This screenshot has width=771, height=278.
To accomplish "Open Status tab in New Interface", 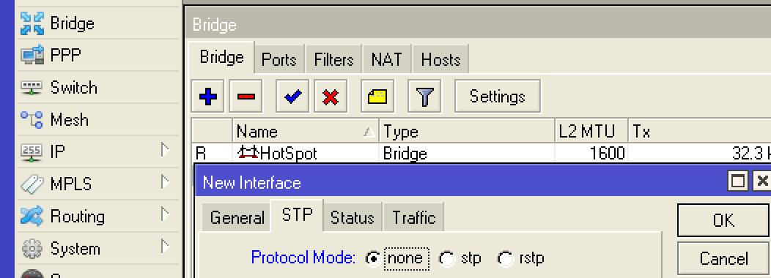I will (x=353, y=217).
